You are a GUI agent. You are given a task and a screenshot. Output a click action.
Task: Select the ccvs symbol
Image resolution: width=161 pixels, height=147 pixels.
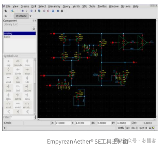[x=8, y=71]
